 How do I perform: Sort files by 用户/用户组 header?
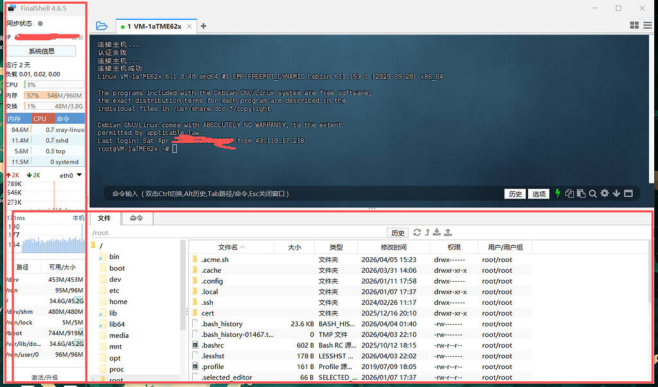click(505, 247)
